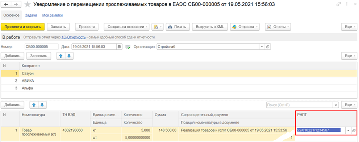Image resolution: width=359 pixels, height=142 pixels.
Task: Open the Мои заметки tab
Action: pyautogui.click(x=53, y=15)
